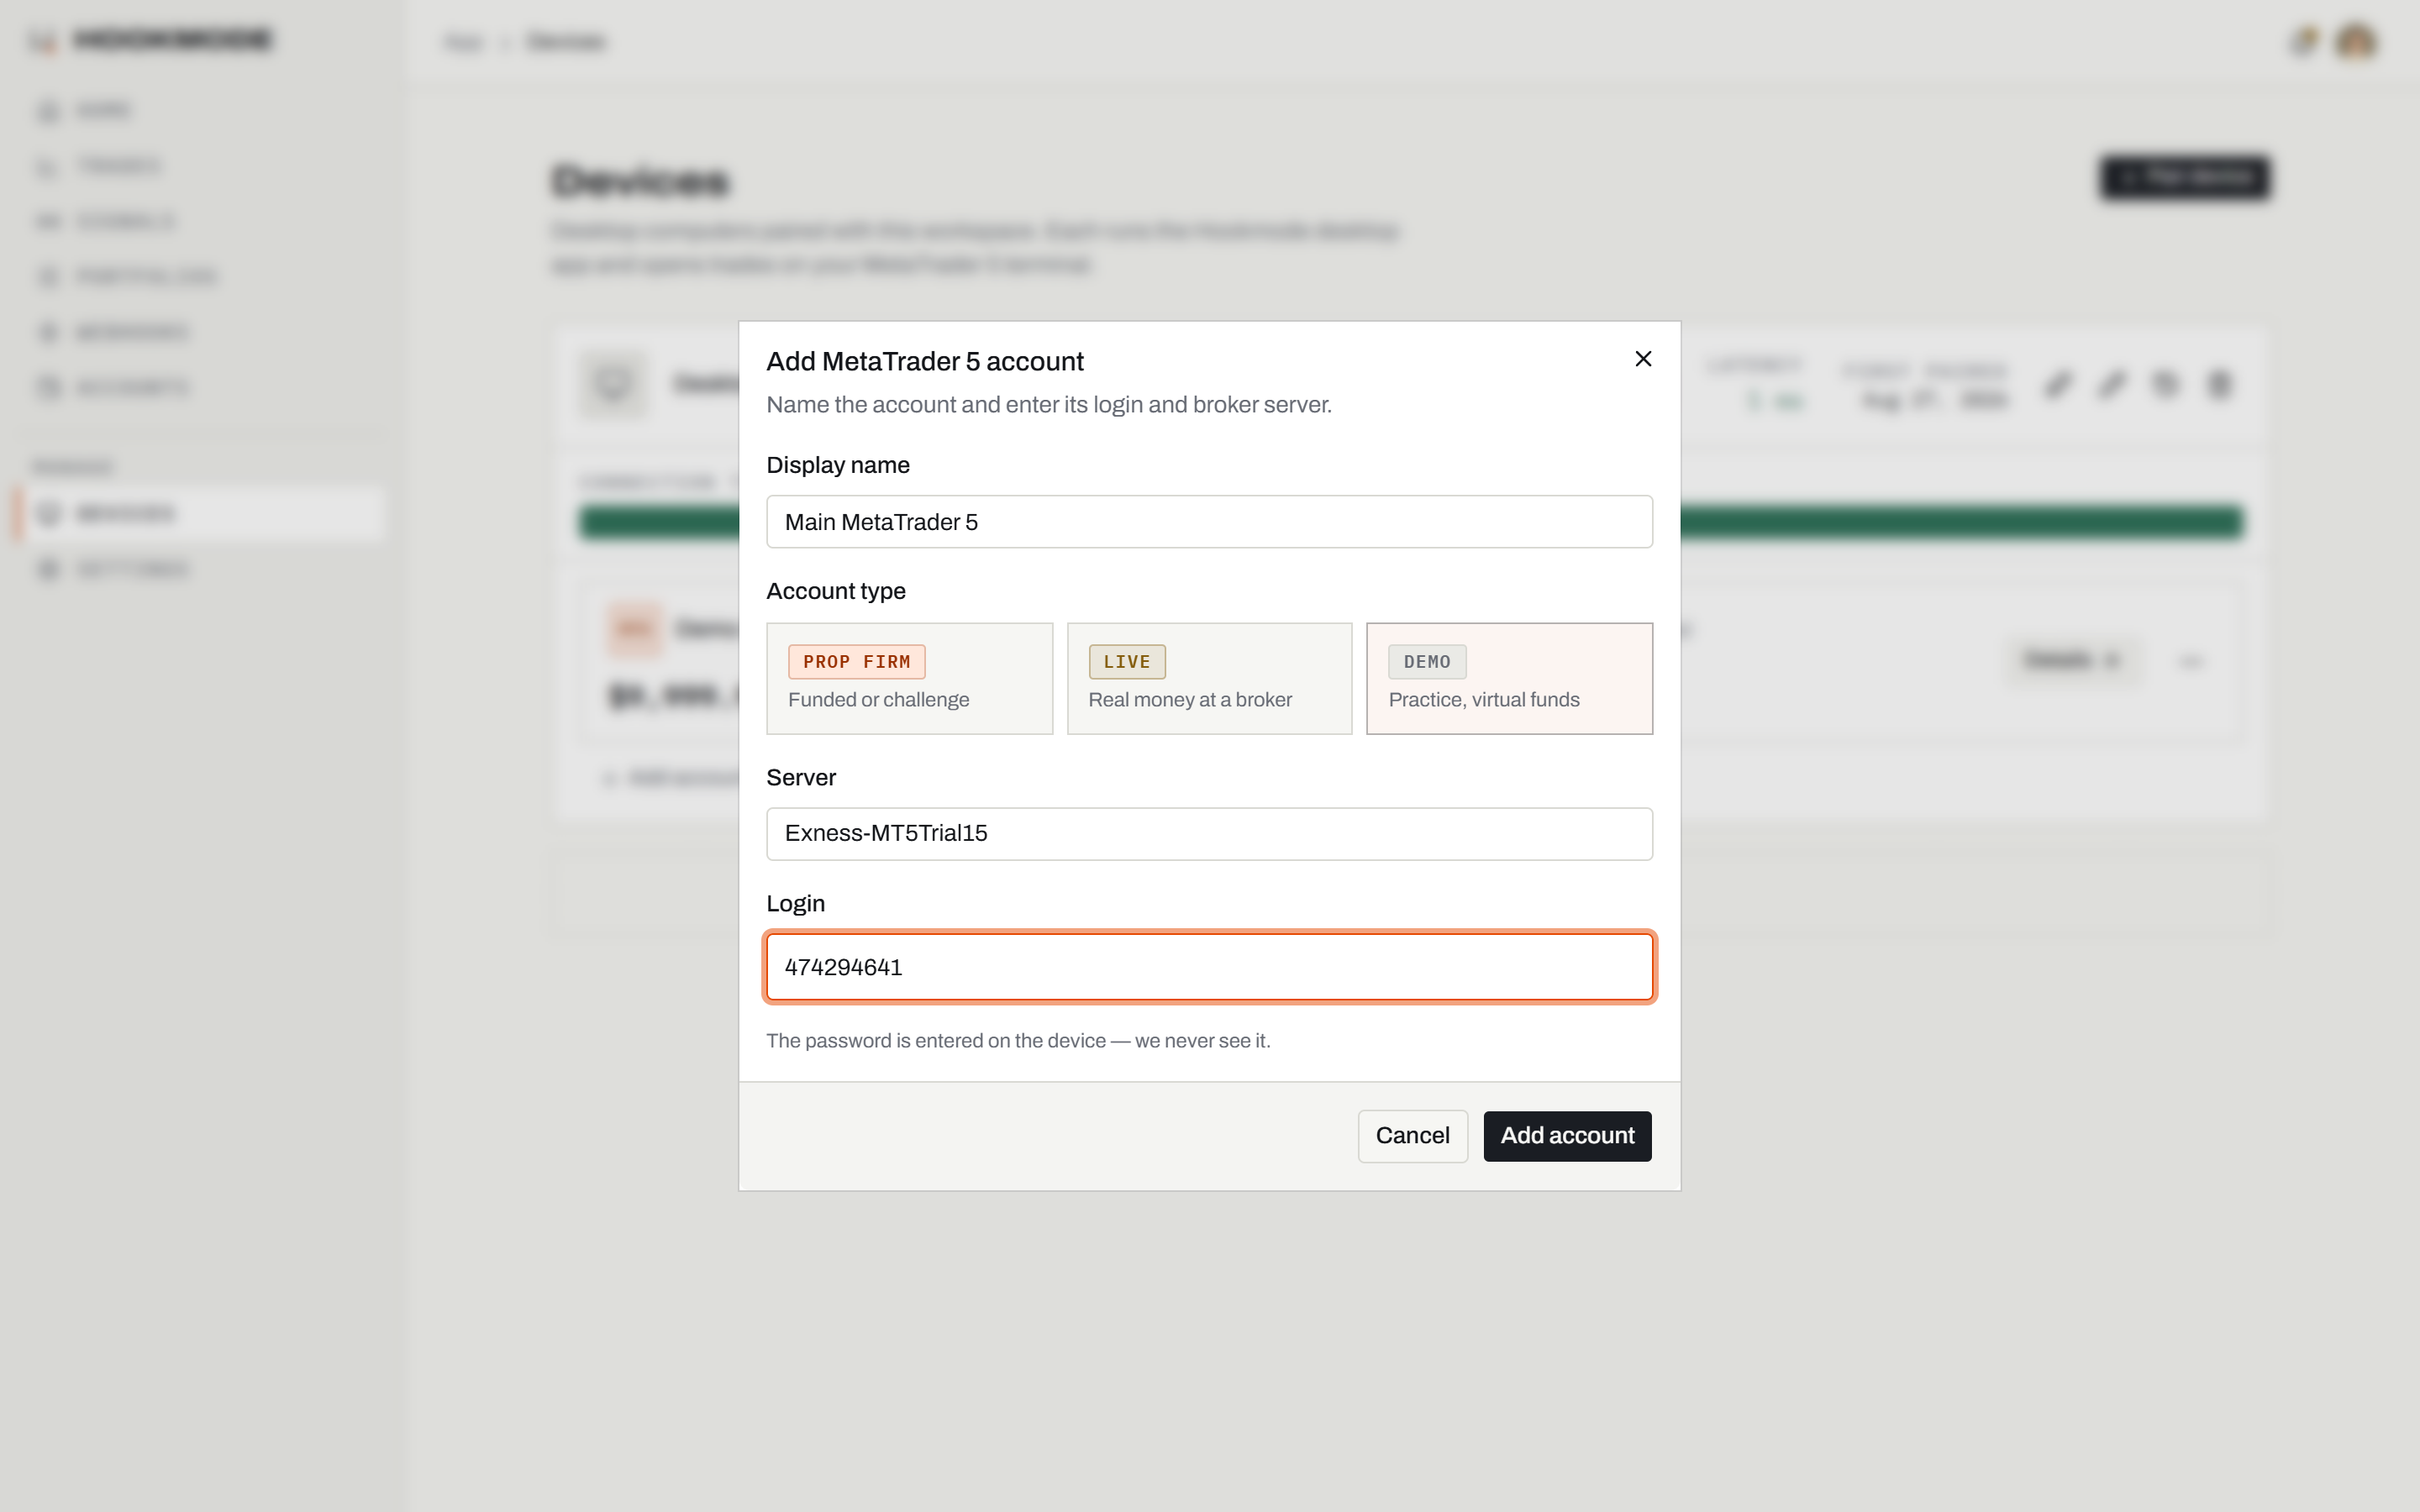2420x1512 pixels.
Task: Select the Live account type
Action: tap(1209, 679)
